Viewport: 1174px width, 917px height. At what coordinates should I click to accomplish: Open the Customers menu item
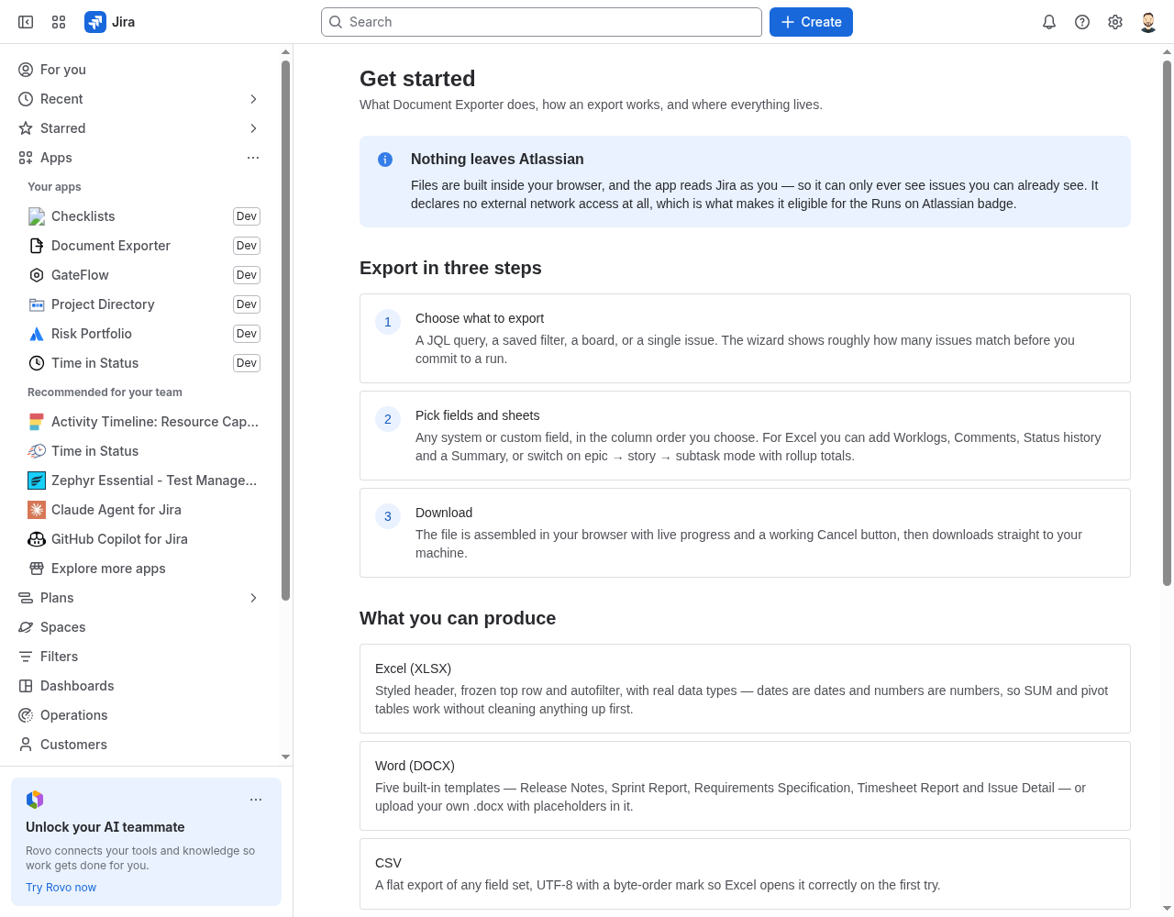(139, 745)
